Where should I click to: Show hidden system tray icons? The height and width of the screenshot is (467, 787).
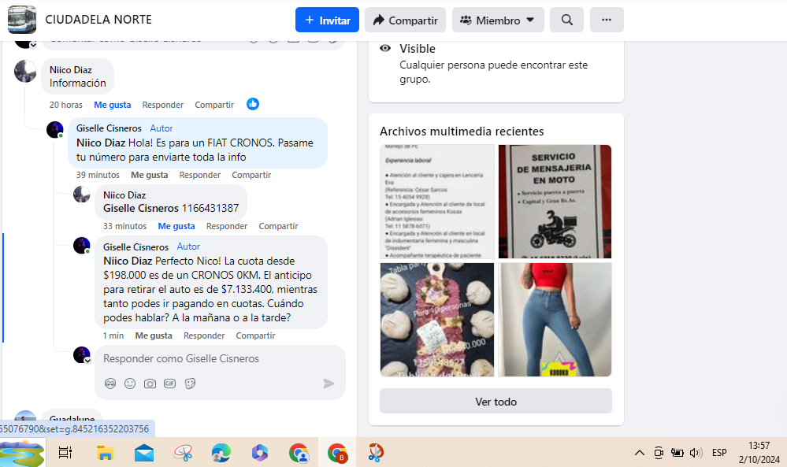click(x=640, y=453)
